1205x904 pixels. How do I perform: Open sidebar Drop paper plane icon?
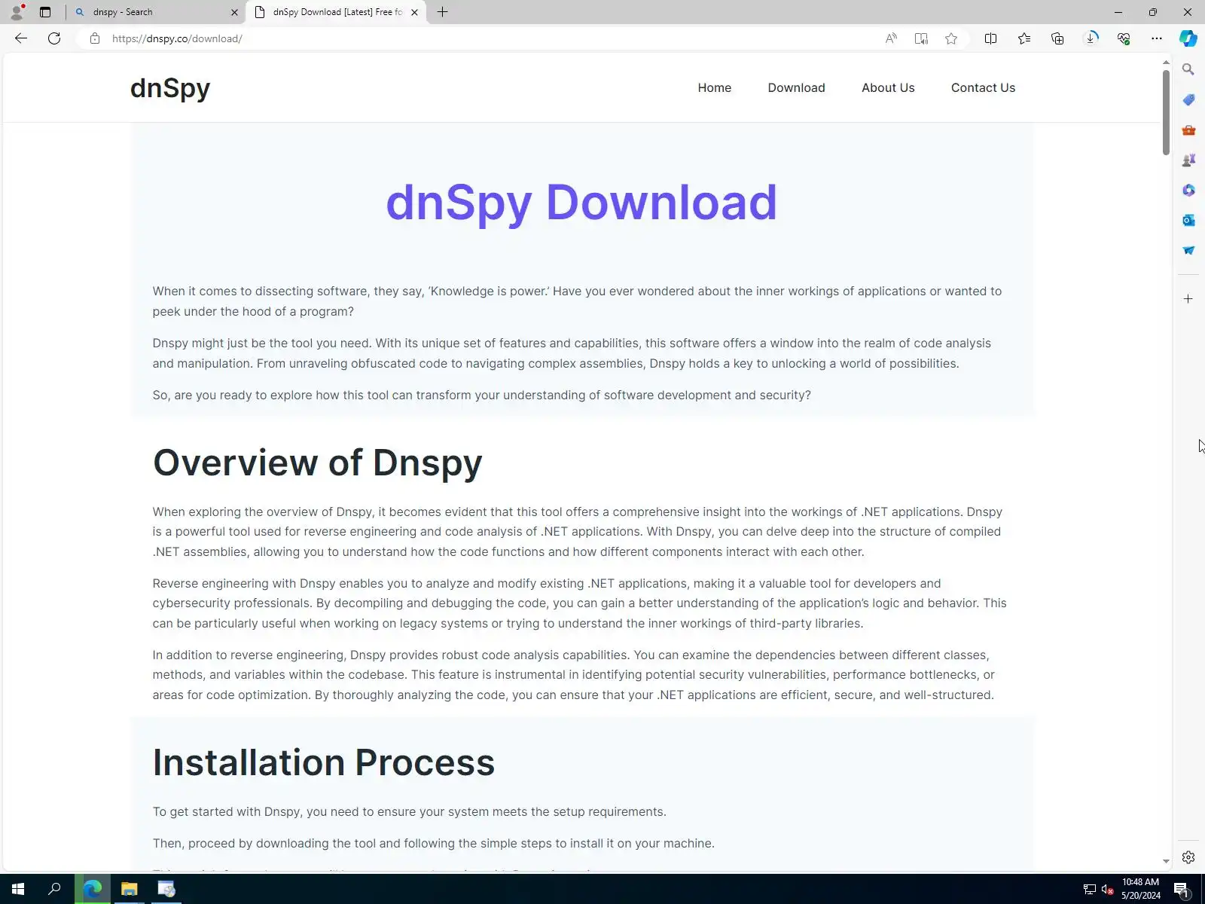point(1188,250)
